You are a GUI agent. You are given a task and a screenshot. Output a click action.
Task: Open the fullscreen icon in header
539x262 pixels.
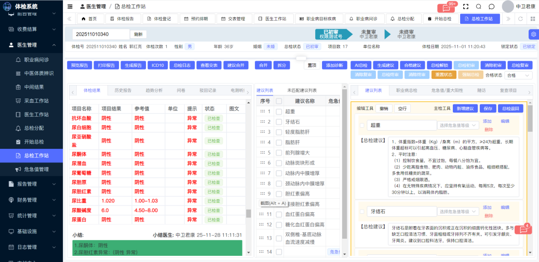click(x=465, y=6)
